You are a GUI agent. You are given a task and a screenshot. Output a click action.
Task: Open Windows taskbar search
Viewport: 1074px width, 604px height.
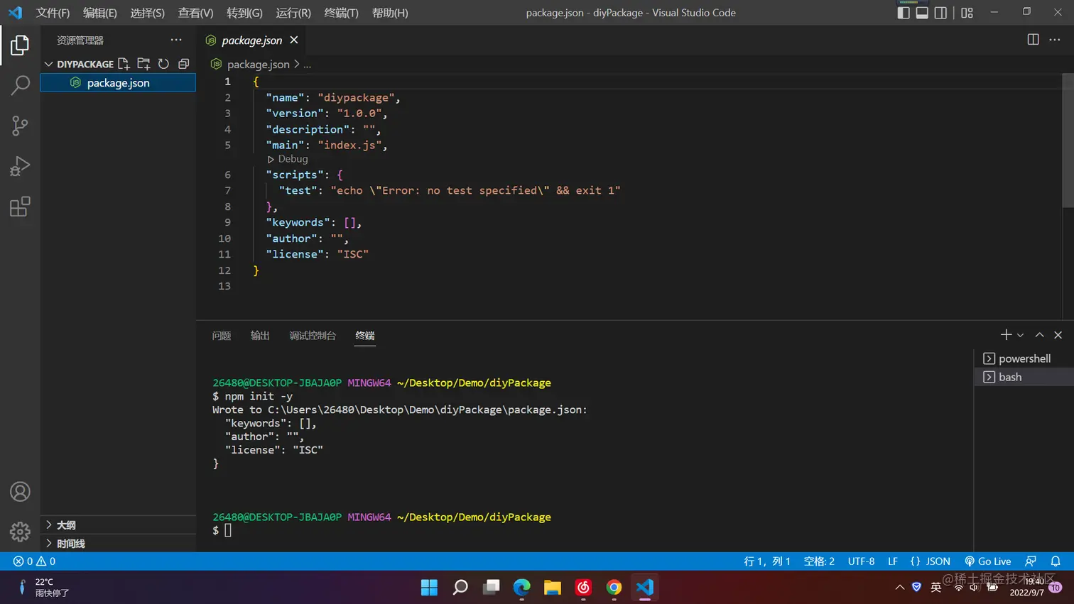coord(460,587)
